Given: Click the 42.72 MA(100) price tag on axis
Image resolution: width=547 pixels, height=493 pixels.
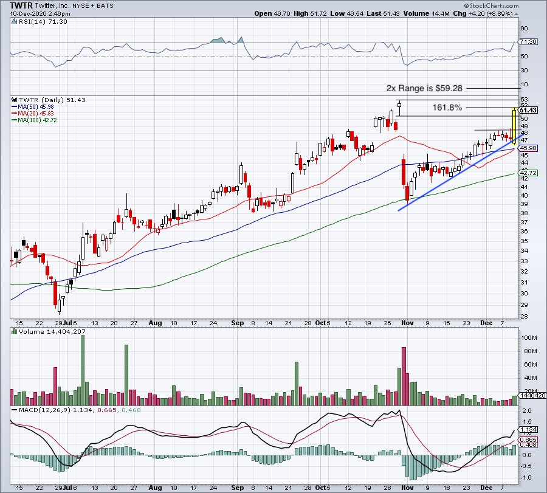Looking at the screenshot, I should coord(528,173).
